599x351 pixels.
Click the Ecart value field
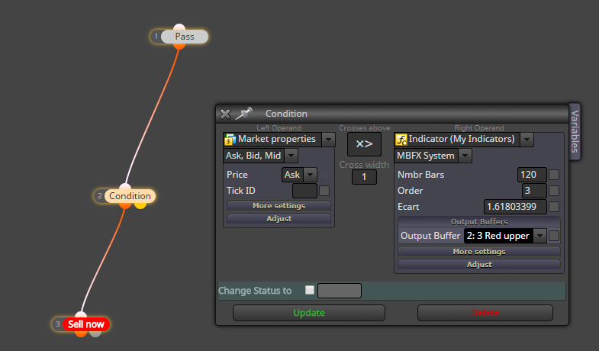[515, 207]
